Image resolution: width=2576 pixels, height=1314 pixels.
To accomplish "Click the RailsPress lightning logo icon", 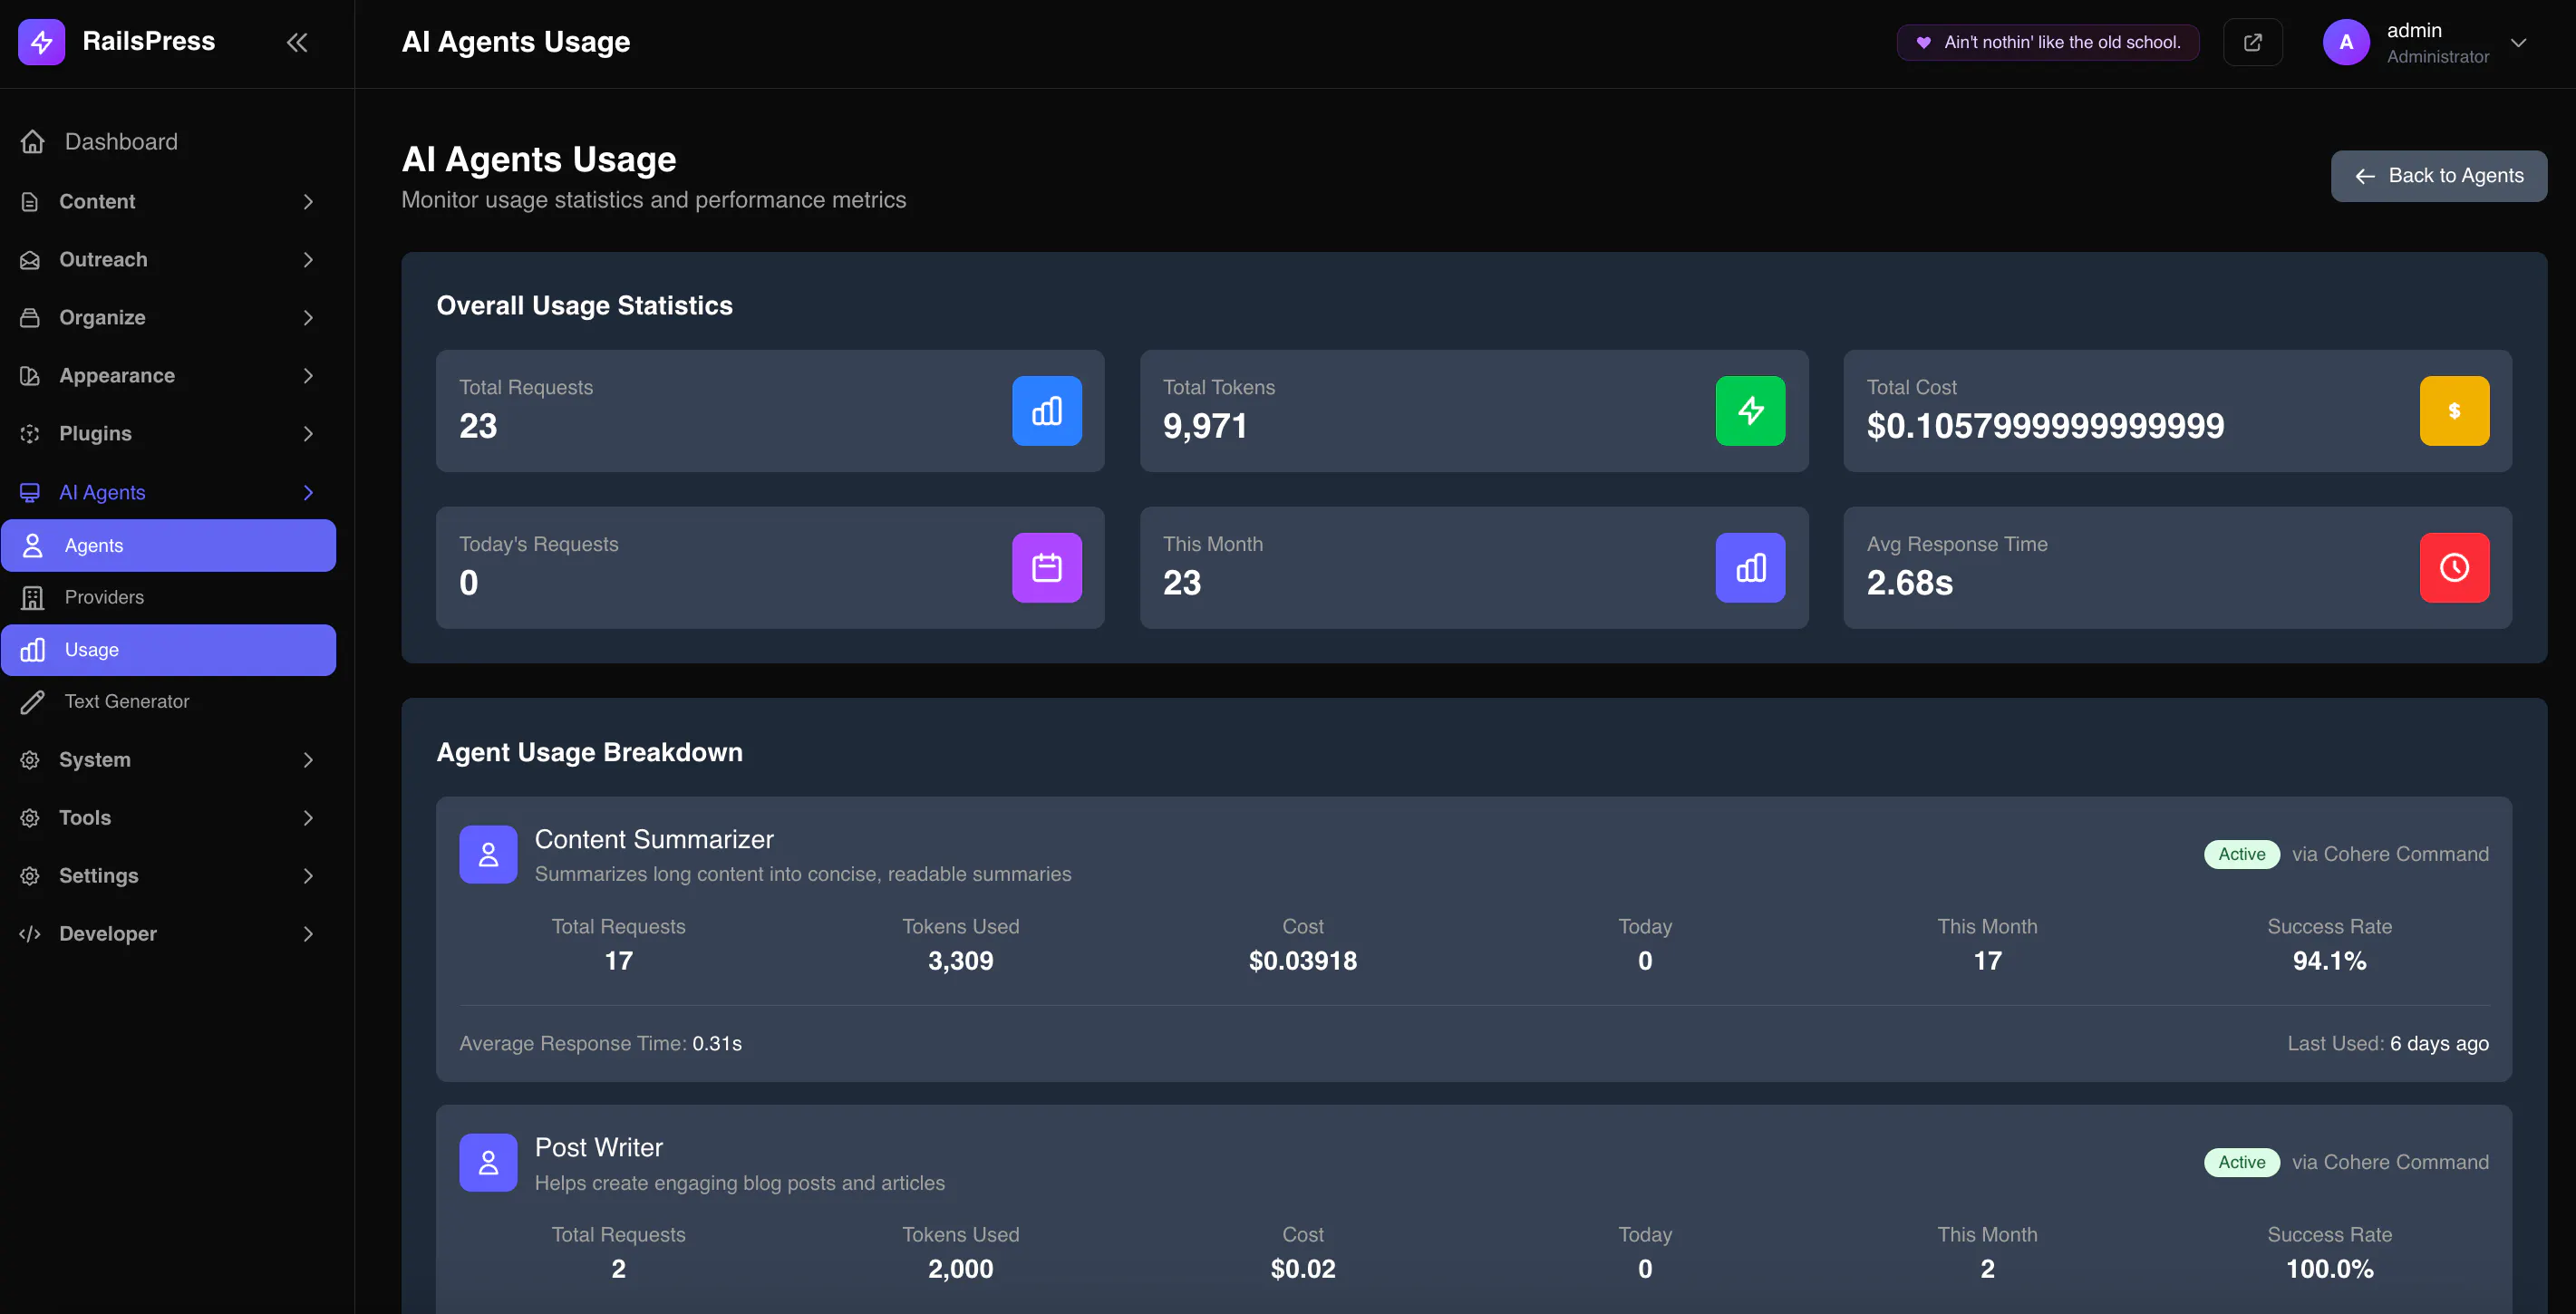I will [41, 42].
